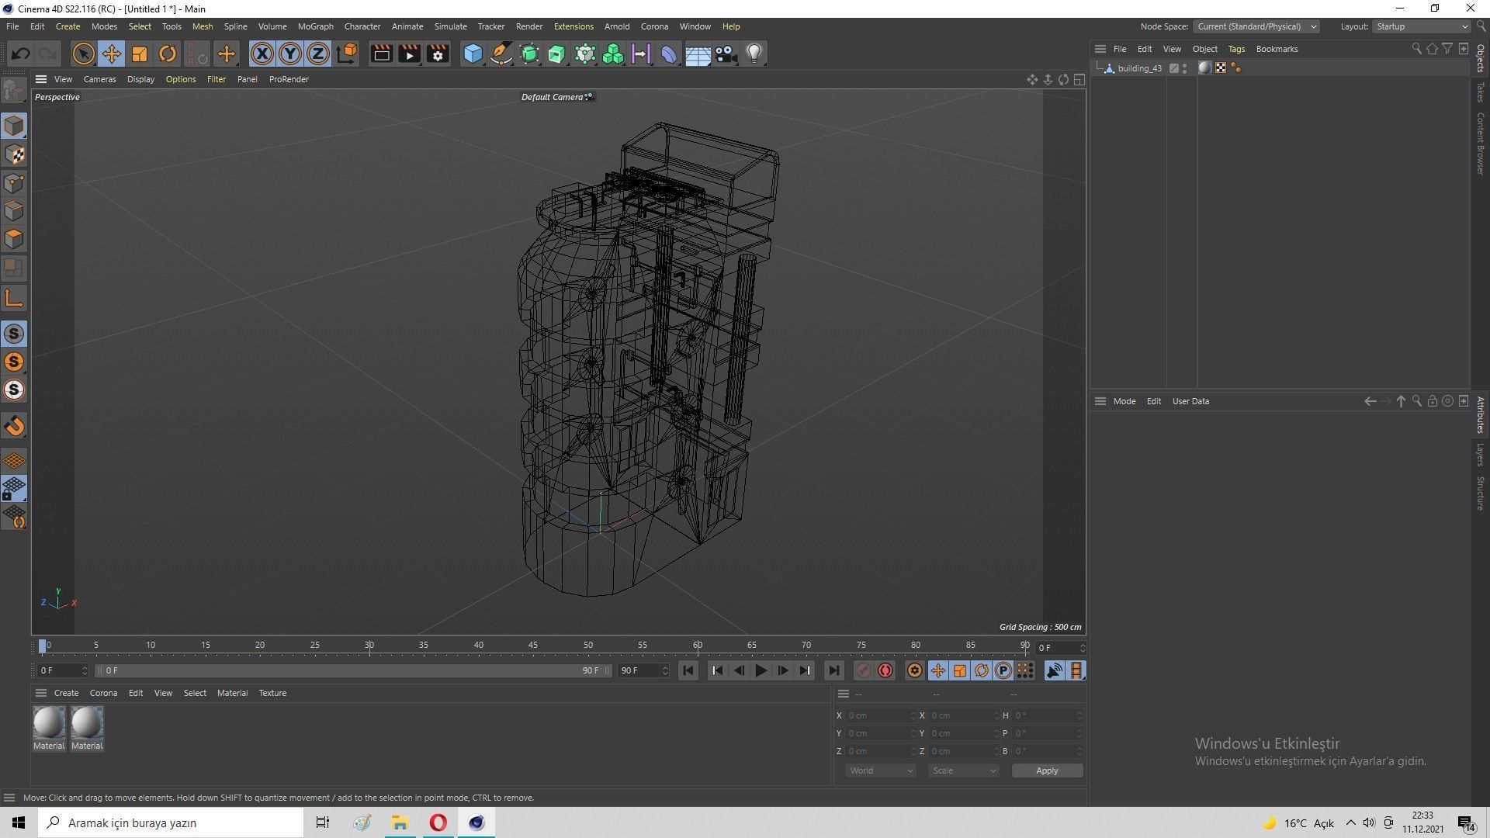
Task: Open the Extensions menu
Action: [x=573, y=26]
